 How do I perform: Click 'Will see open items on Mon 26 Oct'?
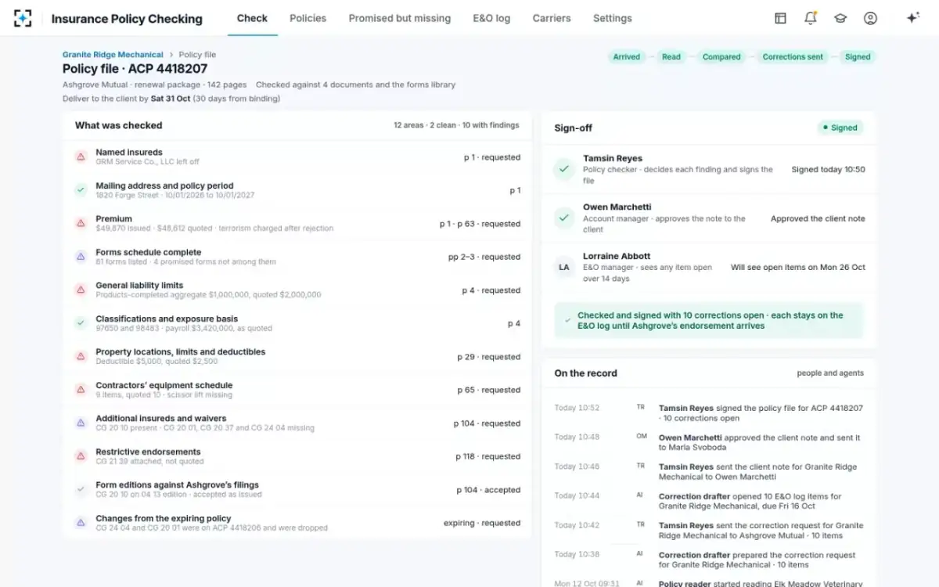tap(798, 267)
